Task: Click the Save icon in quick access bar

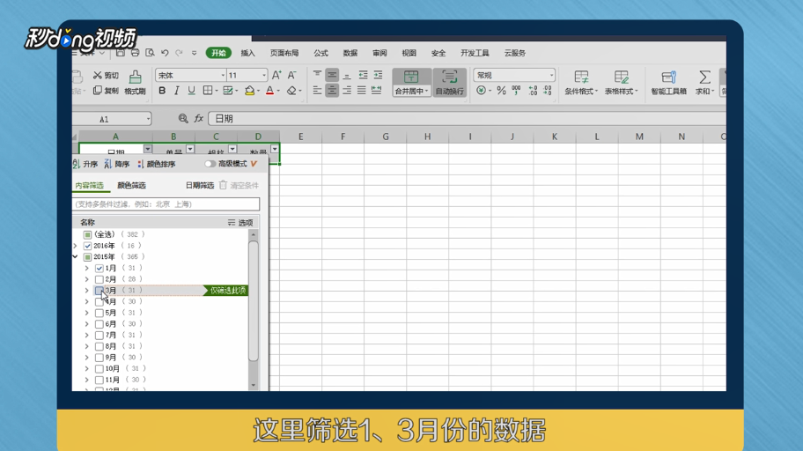Action: pyautogui.click(x=121, y=53)
